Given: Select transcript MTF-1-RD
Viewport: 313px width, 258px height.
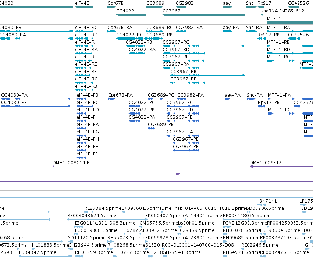Looking at the screenshot, I should [x=290, y=53].
